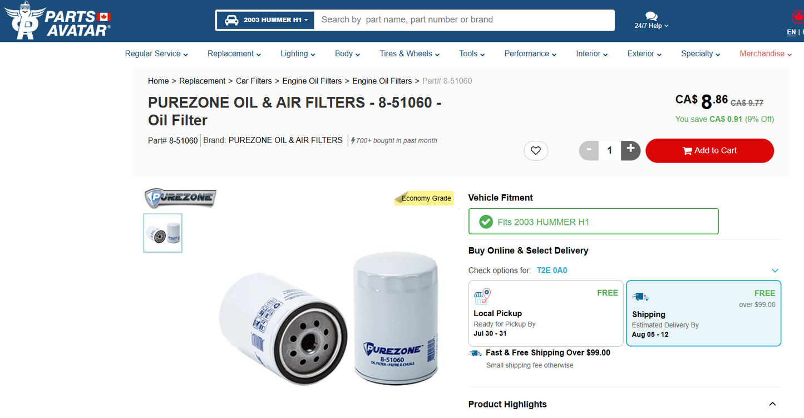Open the Merchandise menu
This screenshot has height=418, width=804.
[765, 54]
